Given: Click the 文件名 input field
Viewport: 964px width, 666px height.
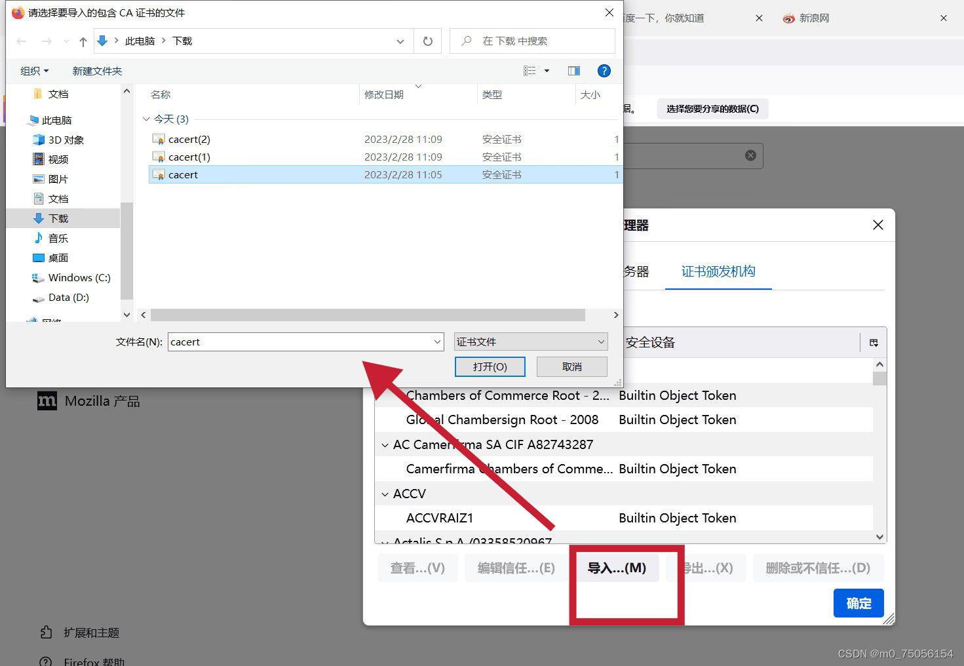Looking at the screenshot, I should click(299, 342).
